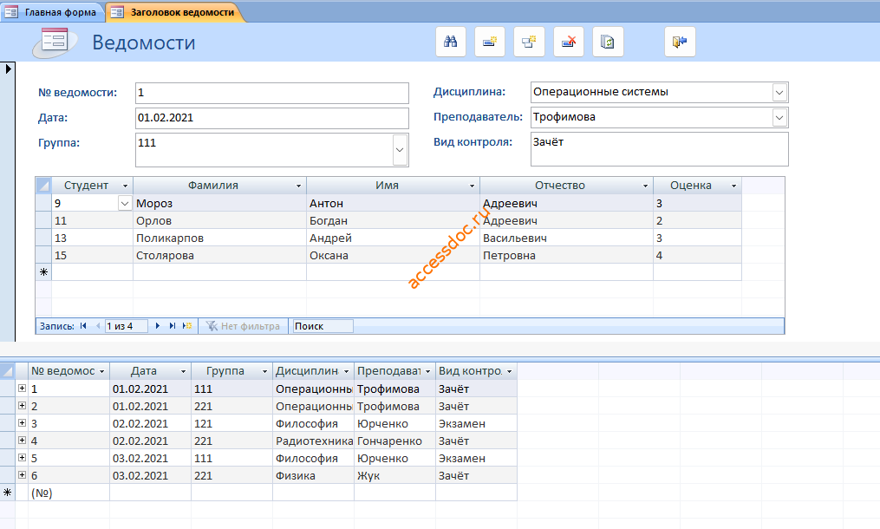The height and width of the screenshot is (529, 880).
Task: Delete the current record via red-cross icon
Action: 569,42
